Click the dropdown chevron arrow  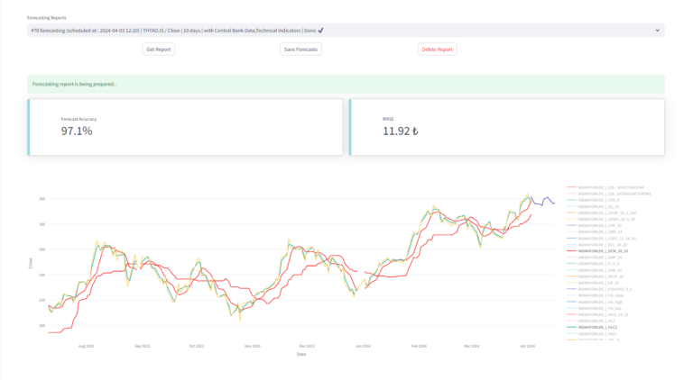[657, 30]
